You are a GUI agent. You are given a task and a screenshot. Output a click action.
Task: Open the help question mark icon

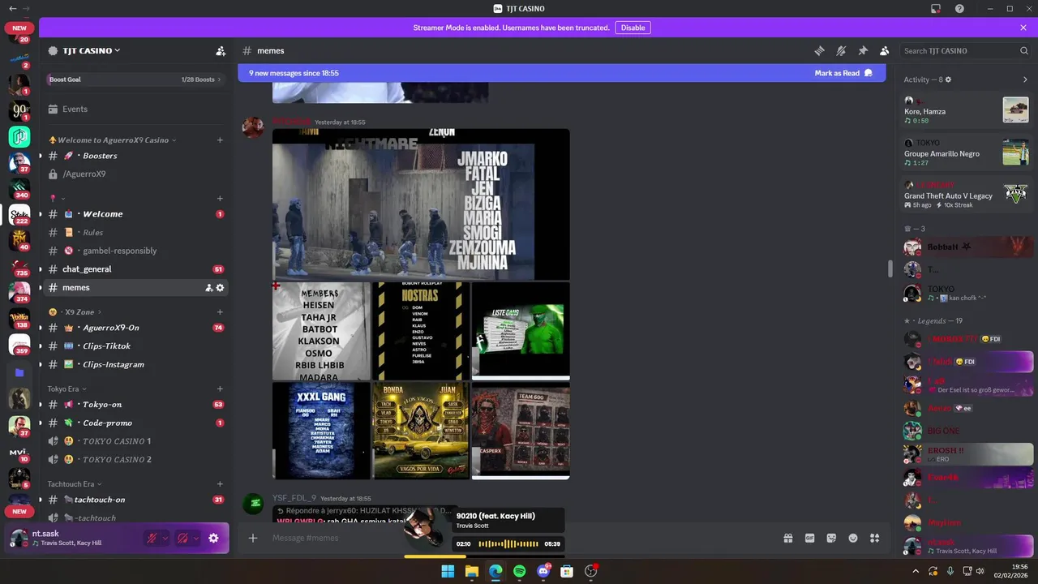pyautogui.click(x=959, y=9)
